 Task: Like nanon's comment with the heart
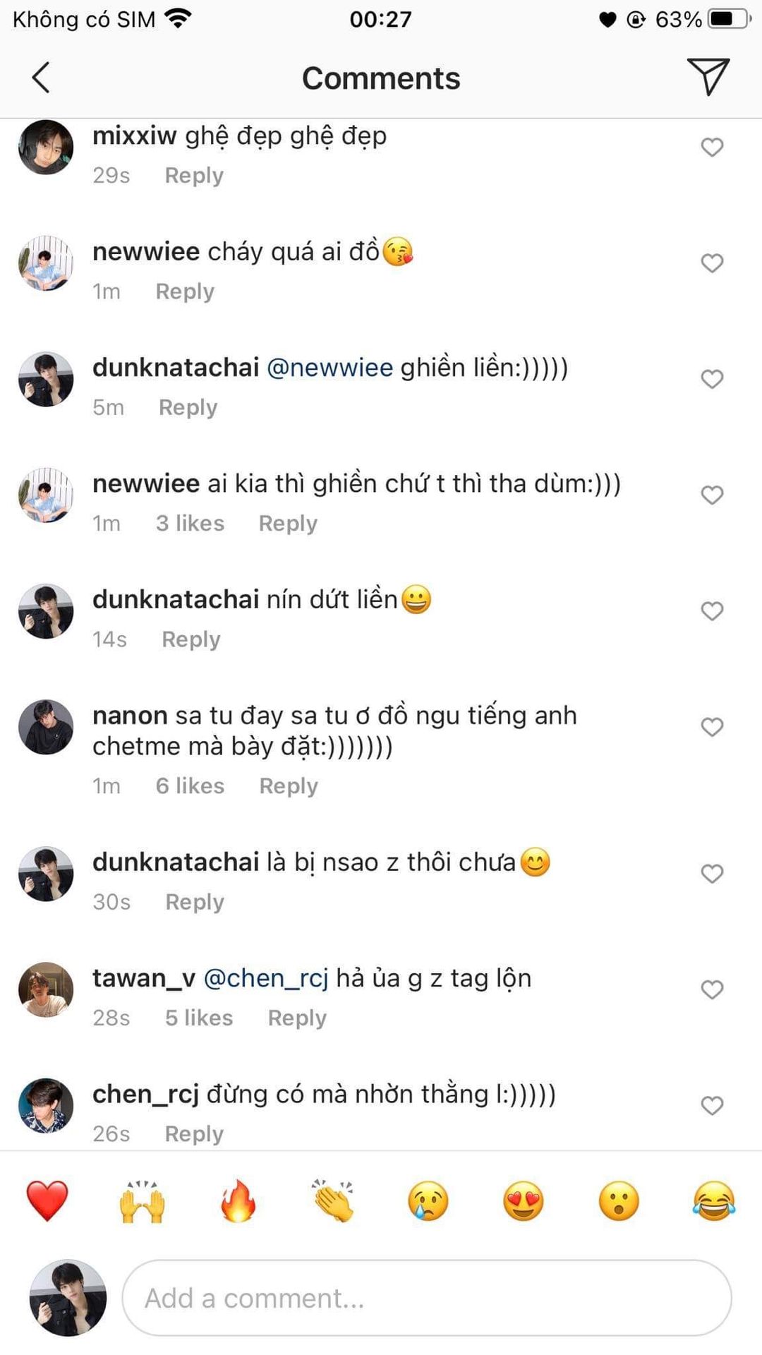click(712, 727)
